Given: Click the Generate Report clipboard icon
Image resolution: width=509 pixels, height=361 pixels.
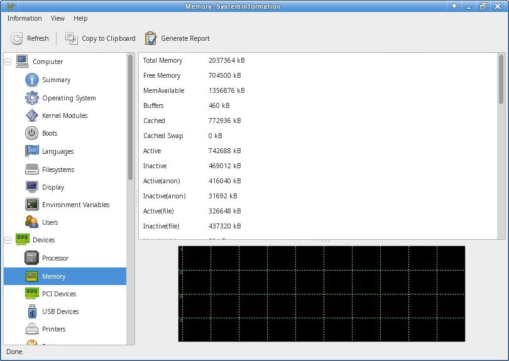Looking at the screenshot, I should click(151, 38).
